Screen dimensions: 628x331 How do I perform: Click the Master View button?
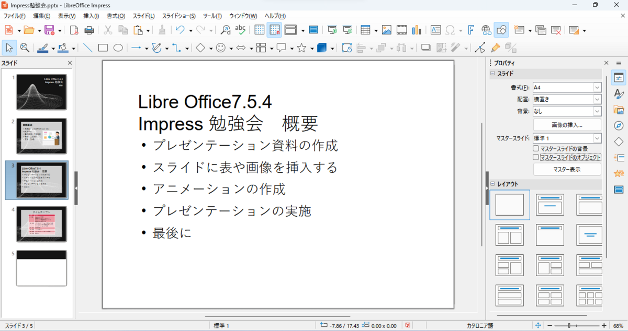click(567, 170)
